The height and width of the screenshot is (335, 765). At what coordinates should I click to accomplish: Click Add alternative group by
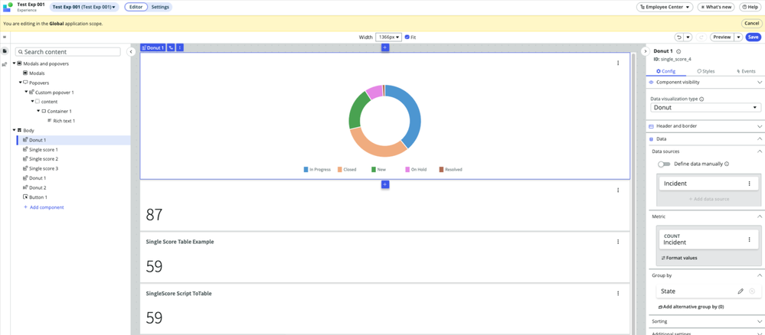(x=691, y=307)
